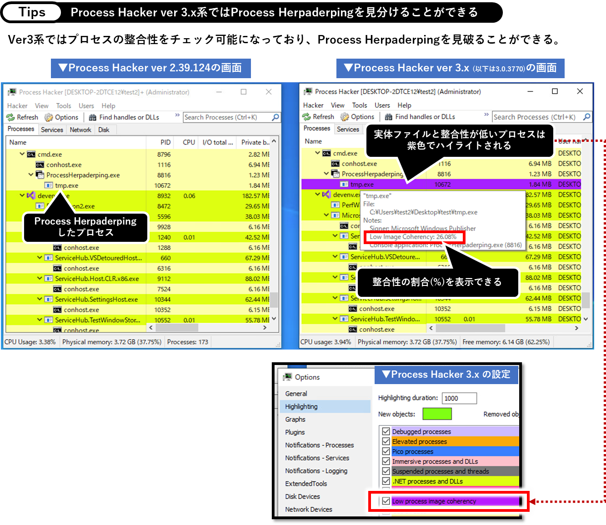Click the New objects green color swatch

437,414
